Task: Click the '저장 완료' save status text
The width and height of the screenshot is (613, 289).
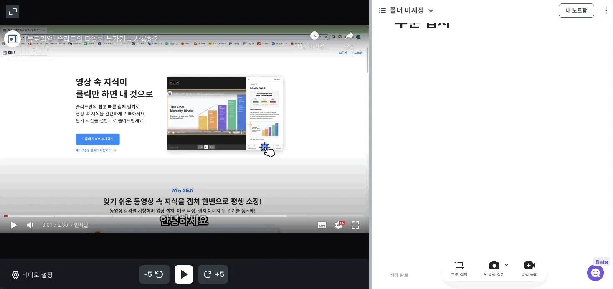Action: point(399,275)
